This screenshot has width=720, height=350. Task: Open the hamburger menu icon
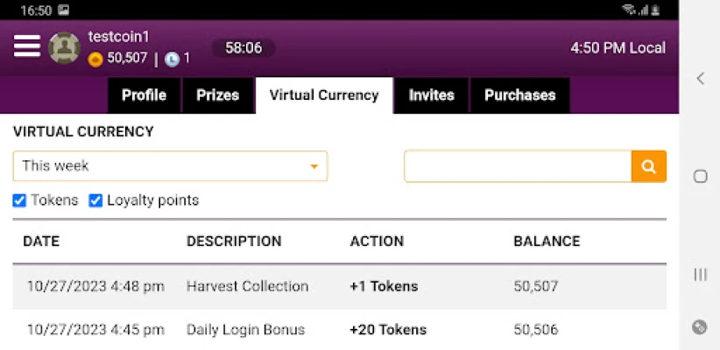point(27,46)
